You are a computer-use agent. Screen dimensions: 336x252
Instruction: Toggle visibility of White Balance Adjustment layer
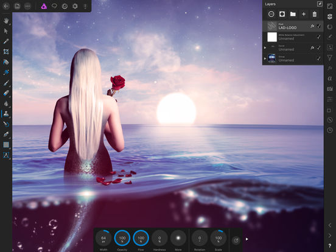[x=318, y=37]
